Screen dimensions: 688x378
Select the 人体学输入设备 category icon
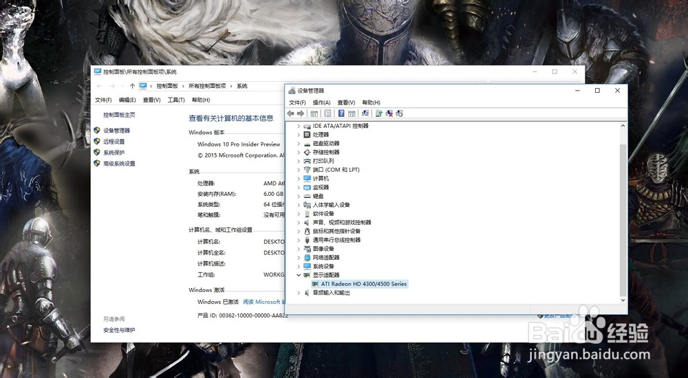point(307,205)
